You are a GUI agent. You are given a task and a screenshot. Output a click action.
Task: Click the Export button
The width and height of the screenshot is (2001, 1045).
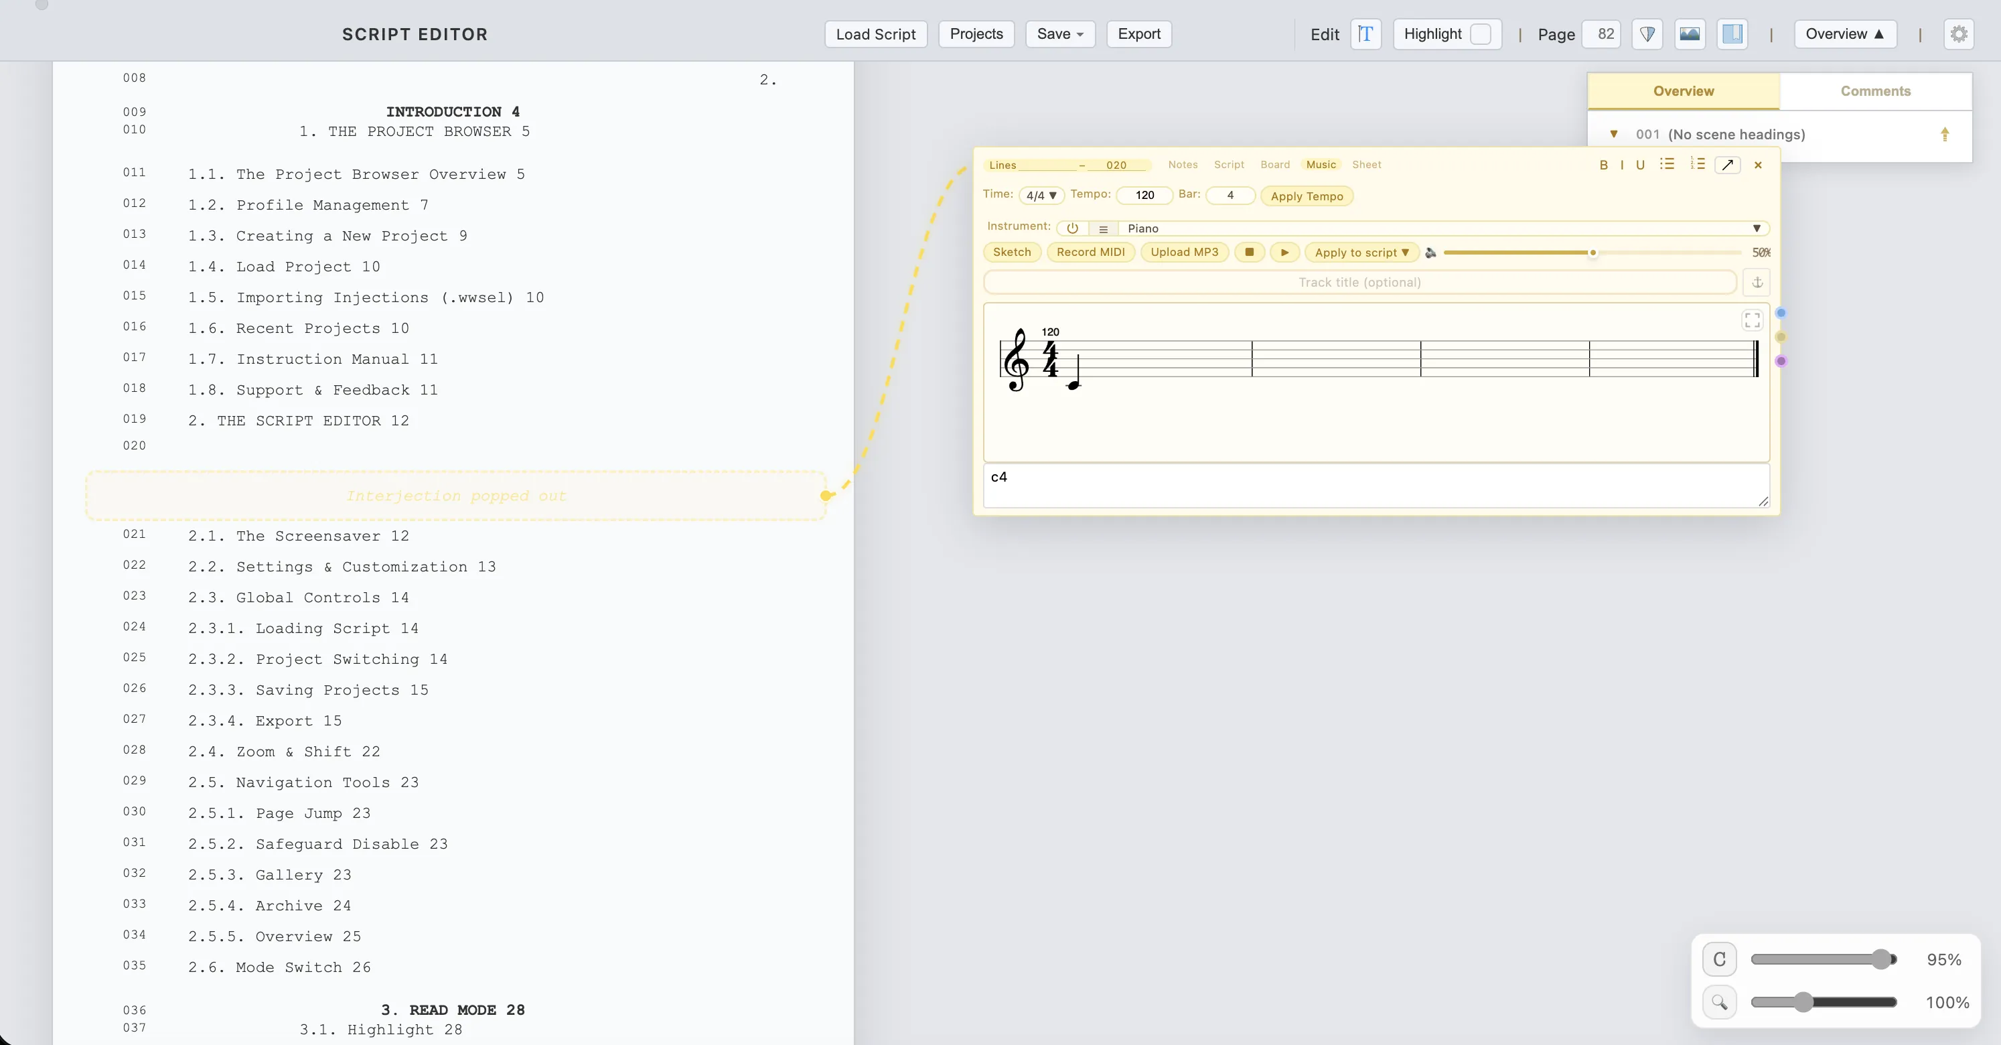pyautogui.click(x=1138, y=34)
